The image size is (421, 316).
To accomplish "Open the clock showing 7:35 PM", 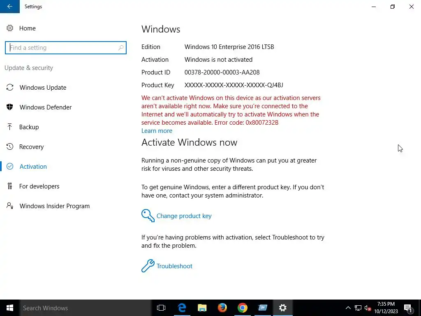I will pos(386,308).
